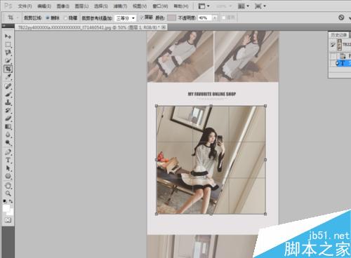Click the background color swatch

pos(11,212)
